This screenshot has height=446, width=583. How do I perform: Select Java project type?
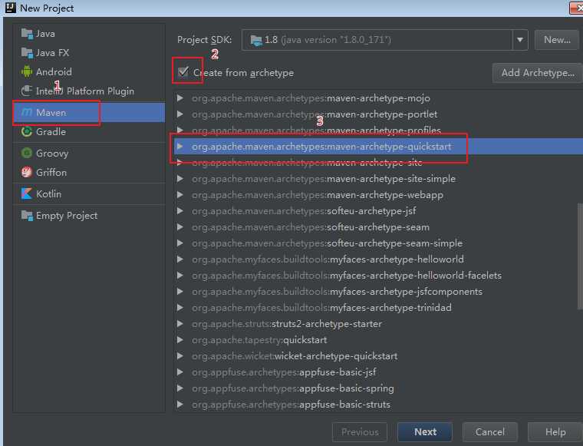coord(89,34)
